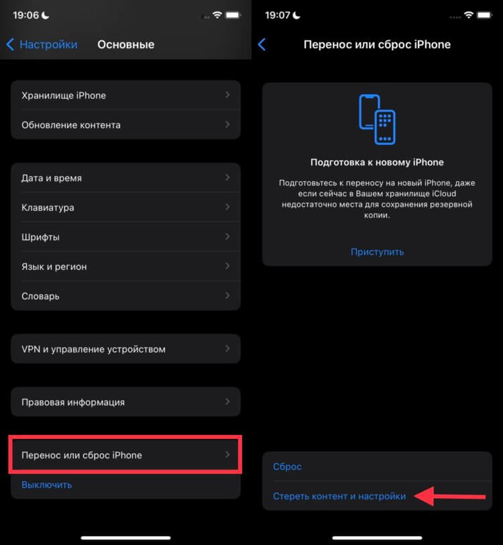
Task: Tap the battery icon in the left status bar
Action: pos(233,15)
